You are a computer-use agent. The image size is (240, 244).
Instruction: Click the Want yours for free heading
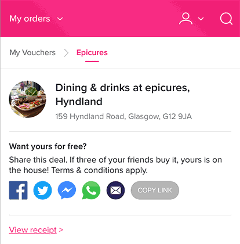tap(48, 146)
